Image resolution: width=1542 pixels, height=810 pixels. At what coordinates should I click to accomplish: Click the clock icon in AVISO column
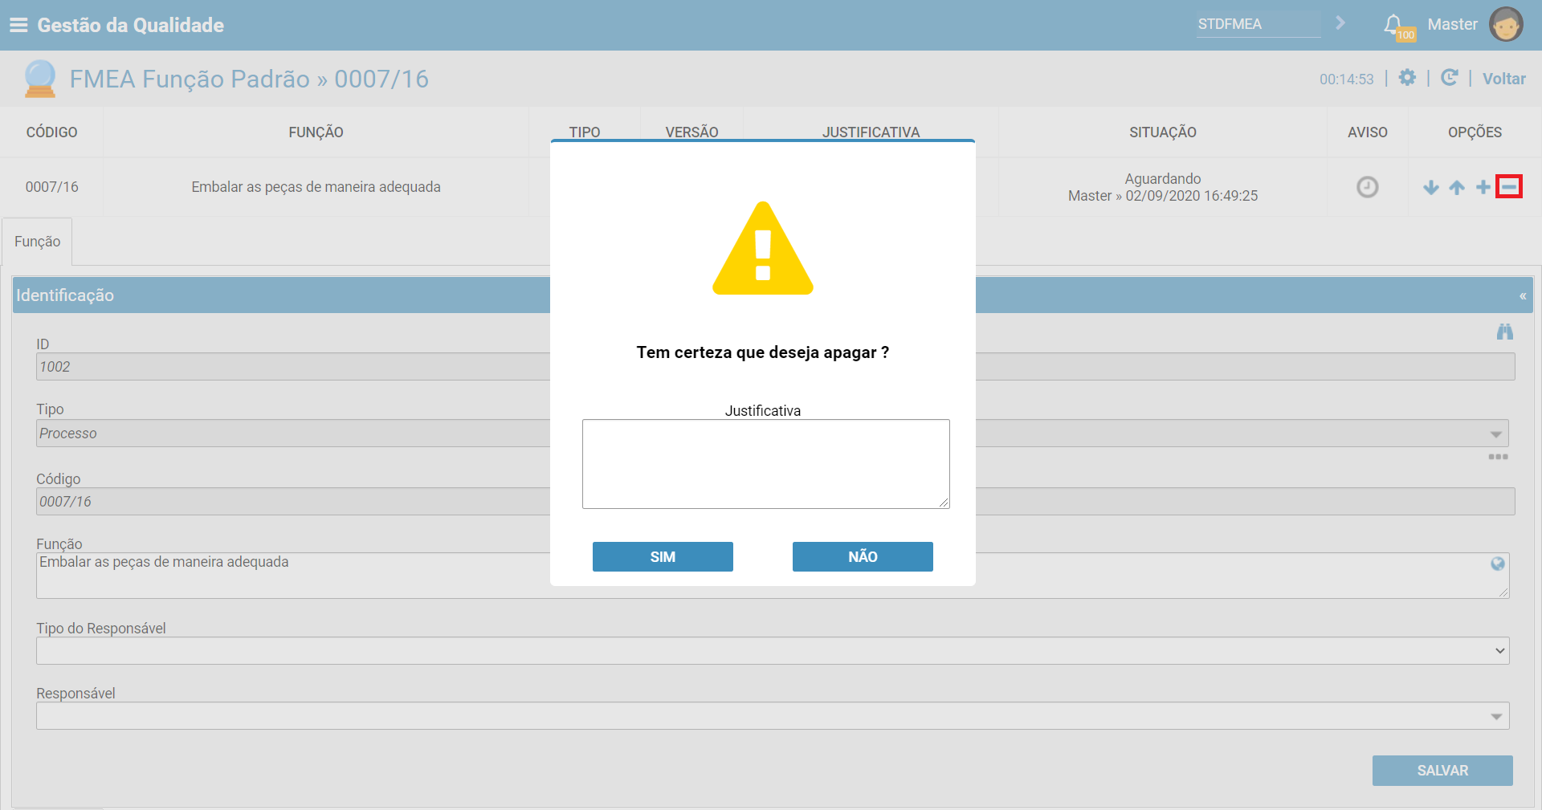1367,187
